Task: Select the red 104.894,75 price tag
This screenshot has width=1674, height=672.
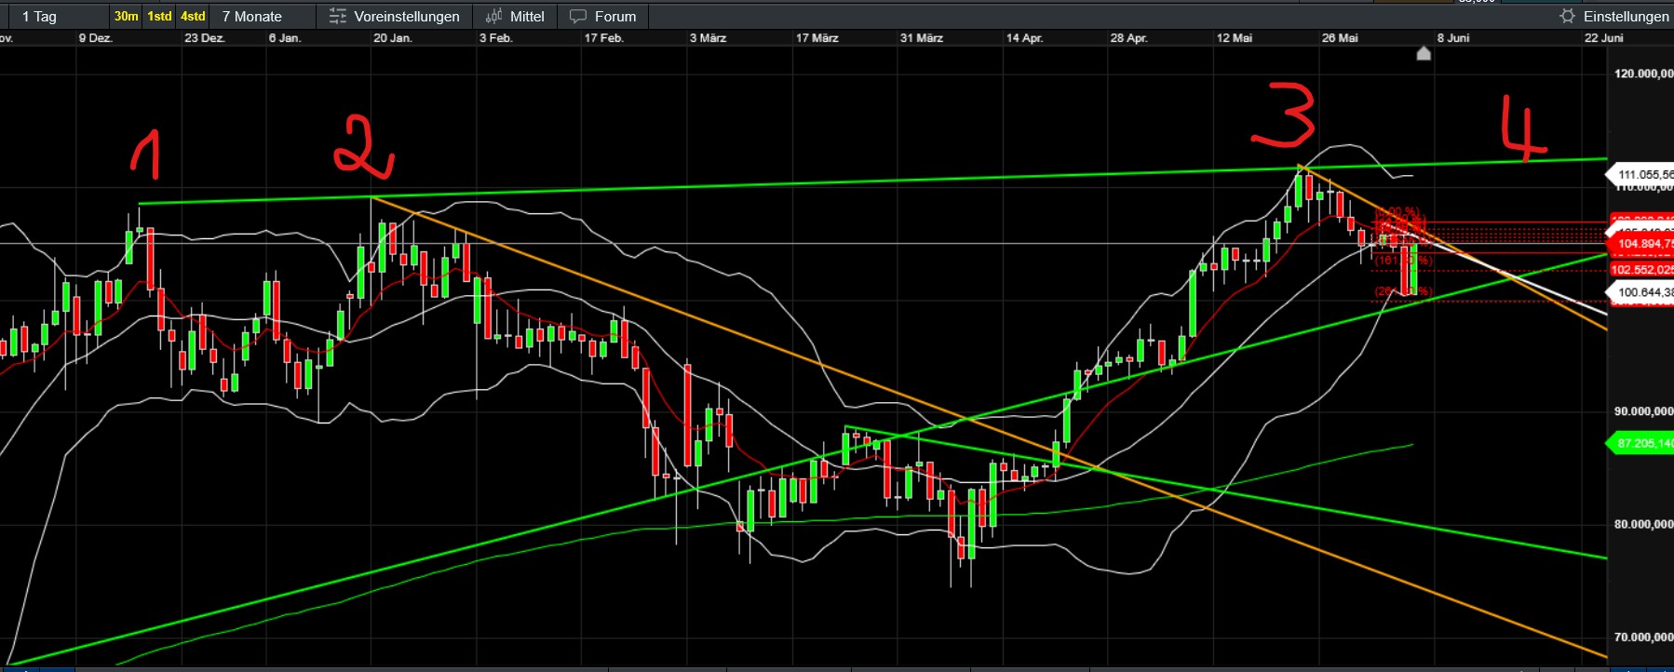Action: tap(1640, 244)
